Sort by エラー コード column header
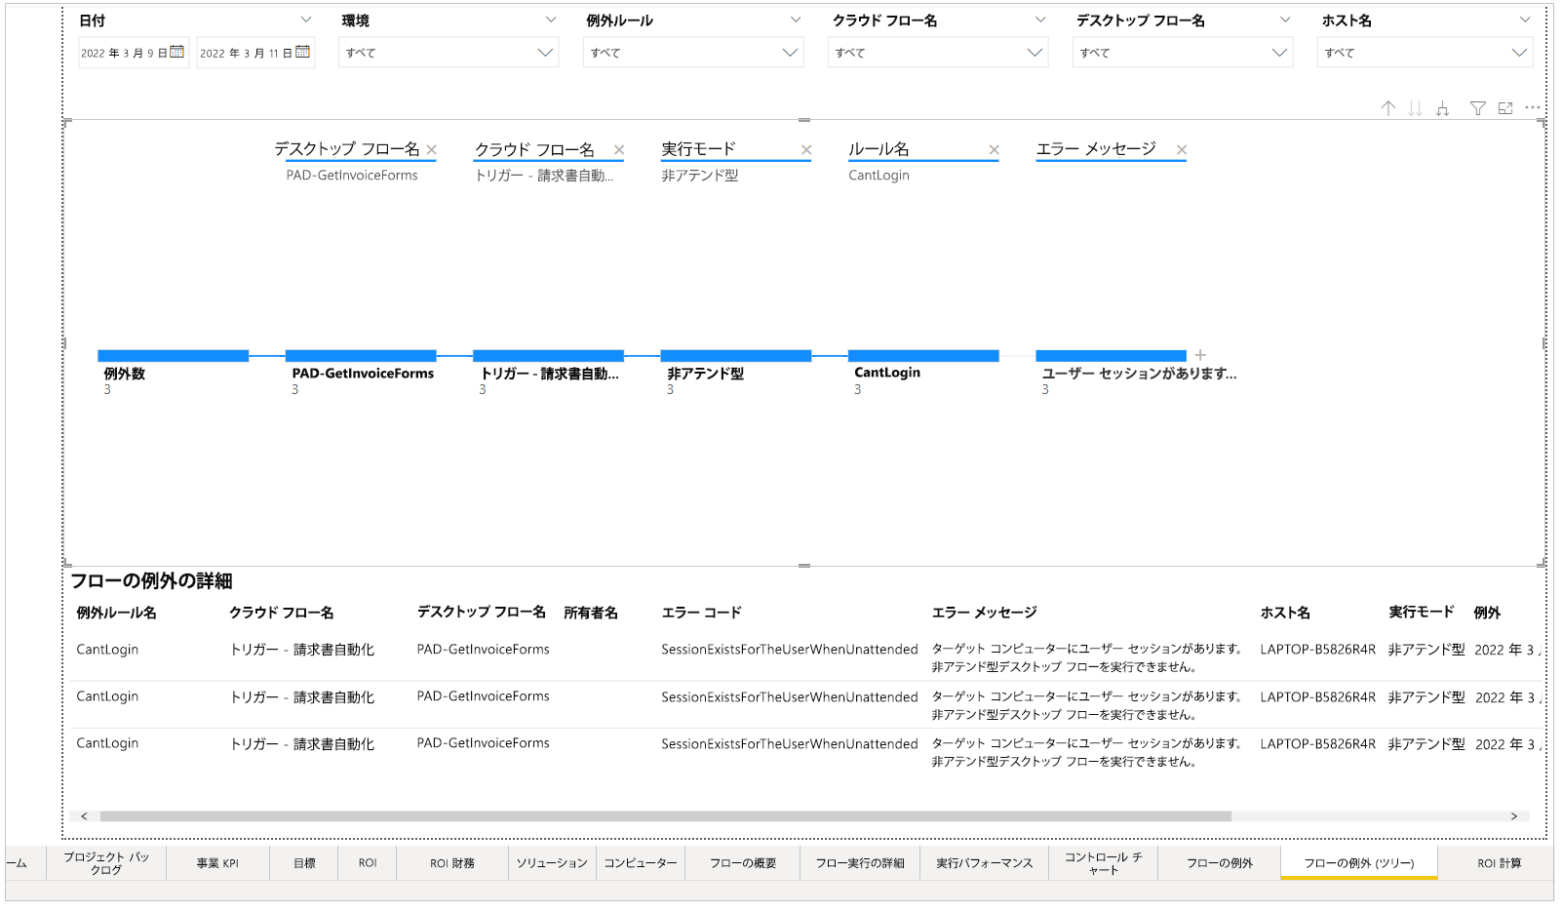Screen dimensions: 1562x913 click(701, 613)
